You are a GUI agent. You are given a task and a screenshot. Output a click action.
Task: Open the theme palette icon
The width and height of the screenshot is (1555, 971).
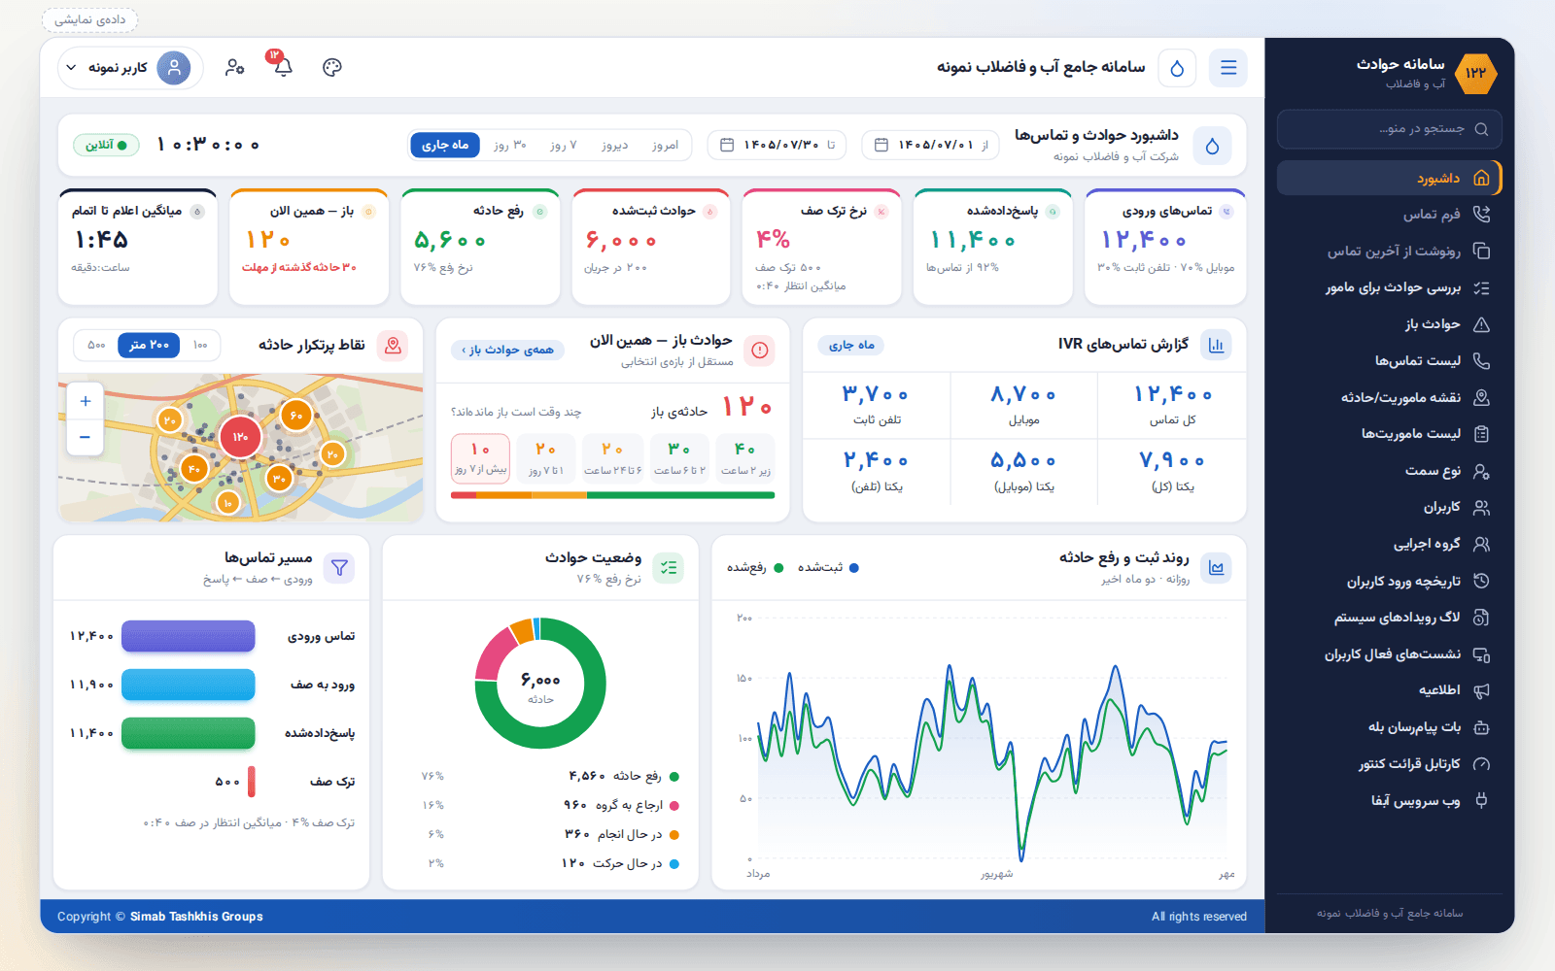tap(332, 67)
